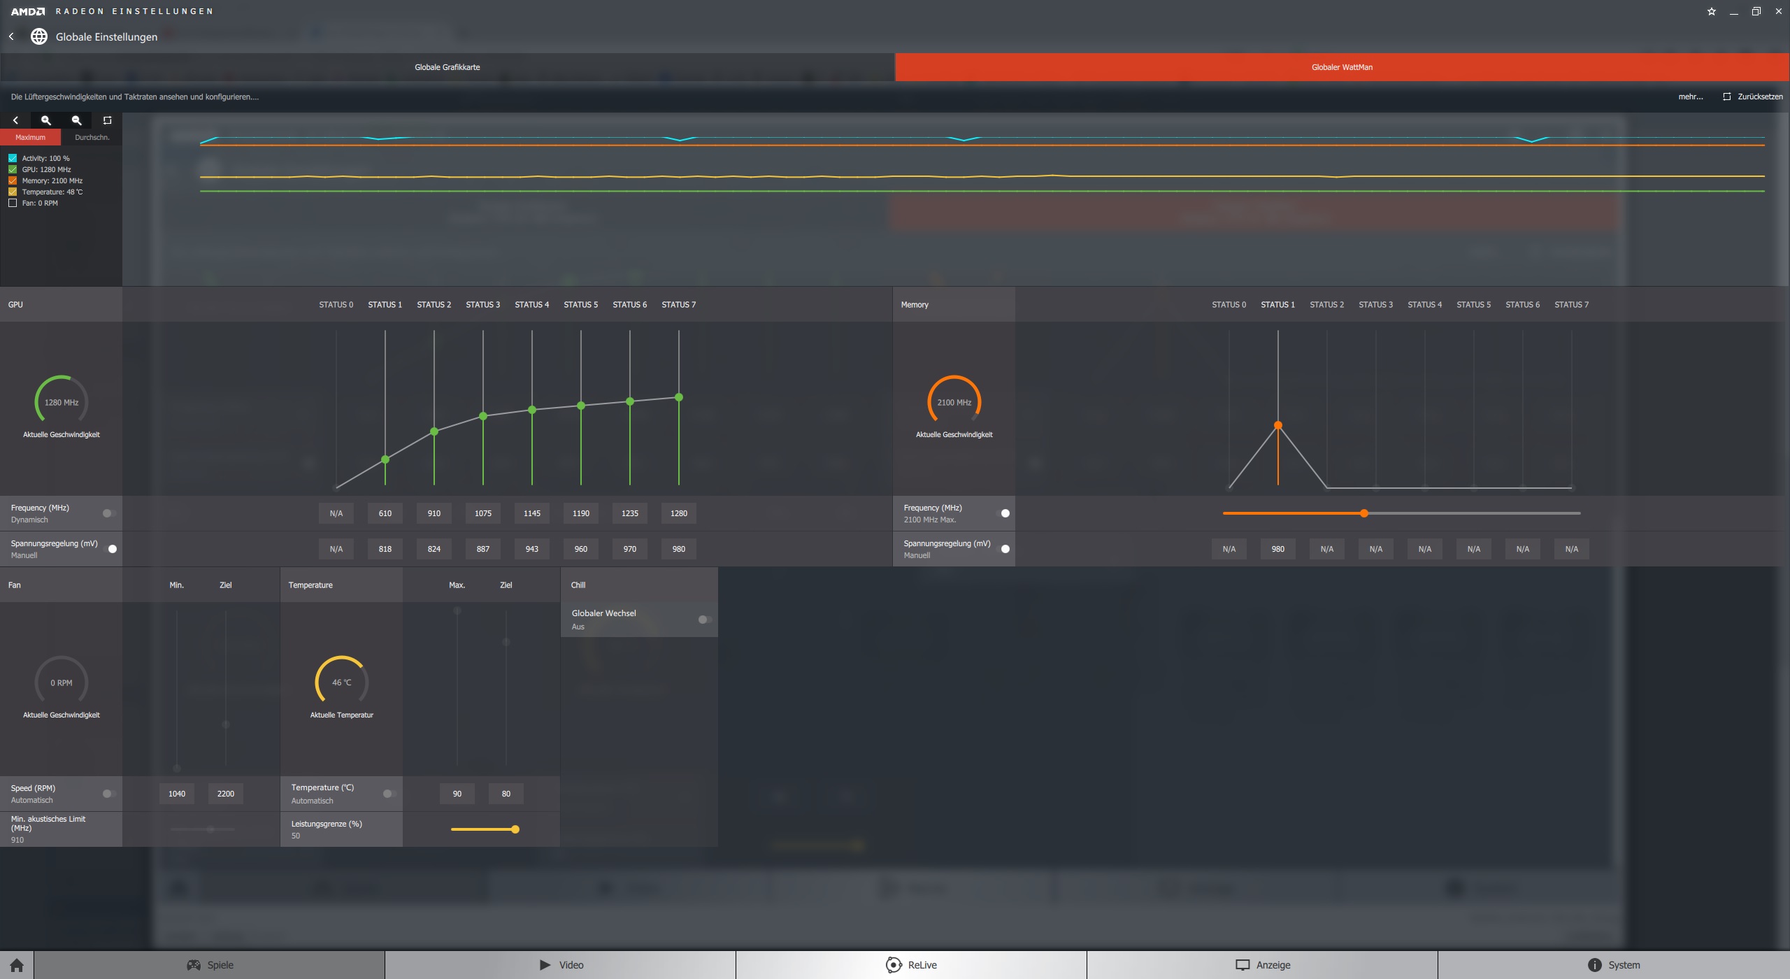Enable the Fan RPM graph checkbox
Viewport: 1790px width, 979px height.
tap(13, 203)
